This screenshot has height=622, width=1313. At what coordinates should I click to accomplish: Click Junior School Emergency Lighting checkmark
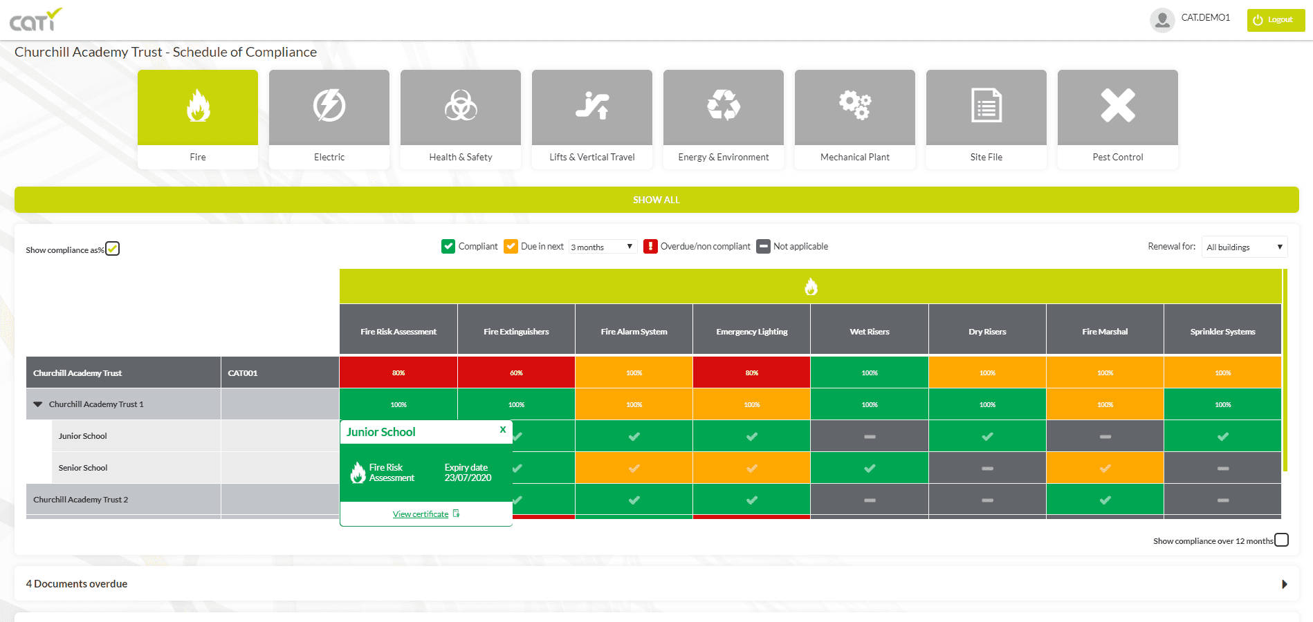[751, 436]
